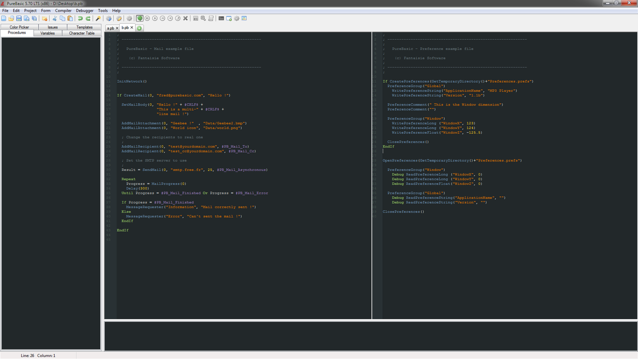Switch to the Templates tab
This screenshot has height=359, width=638.
coord(84,27)
